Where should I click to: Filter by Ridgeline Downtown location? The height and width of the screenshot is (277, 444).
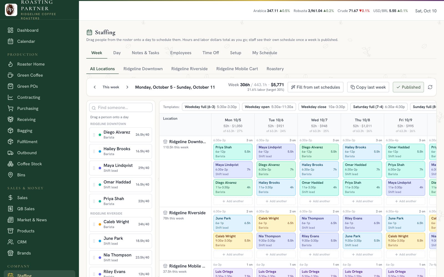click(x=143, y=69)
